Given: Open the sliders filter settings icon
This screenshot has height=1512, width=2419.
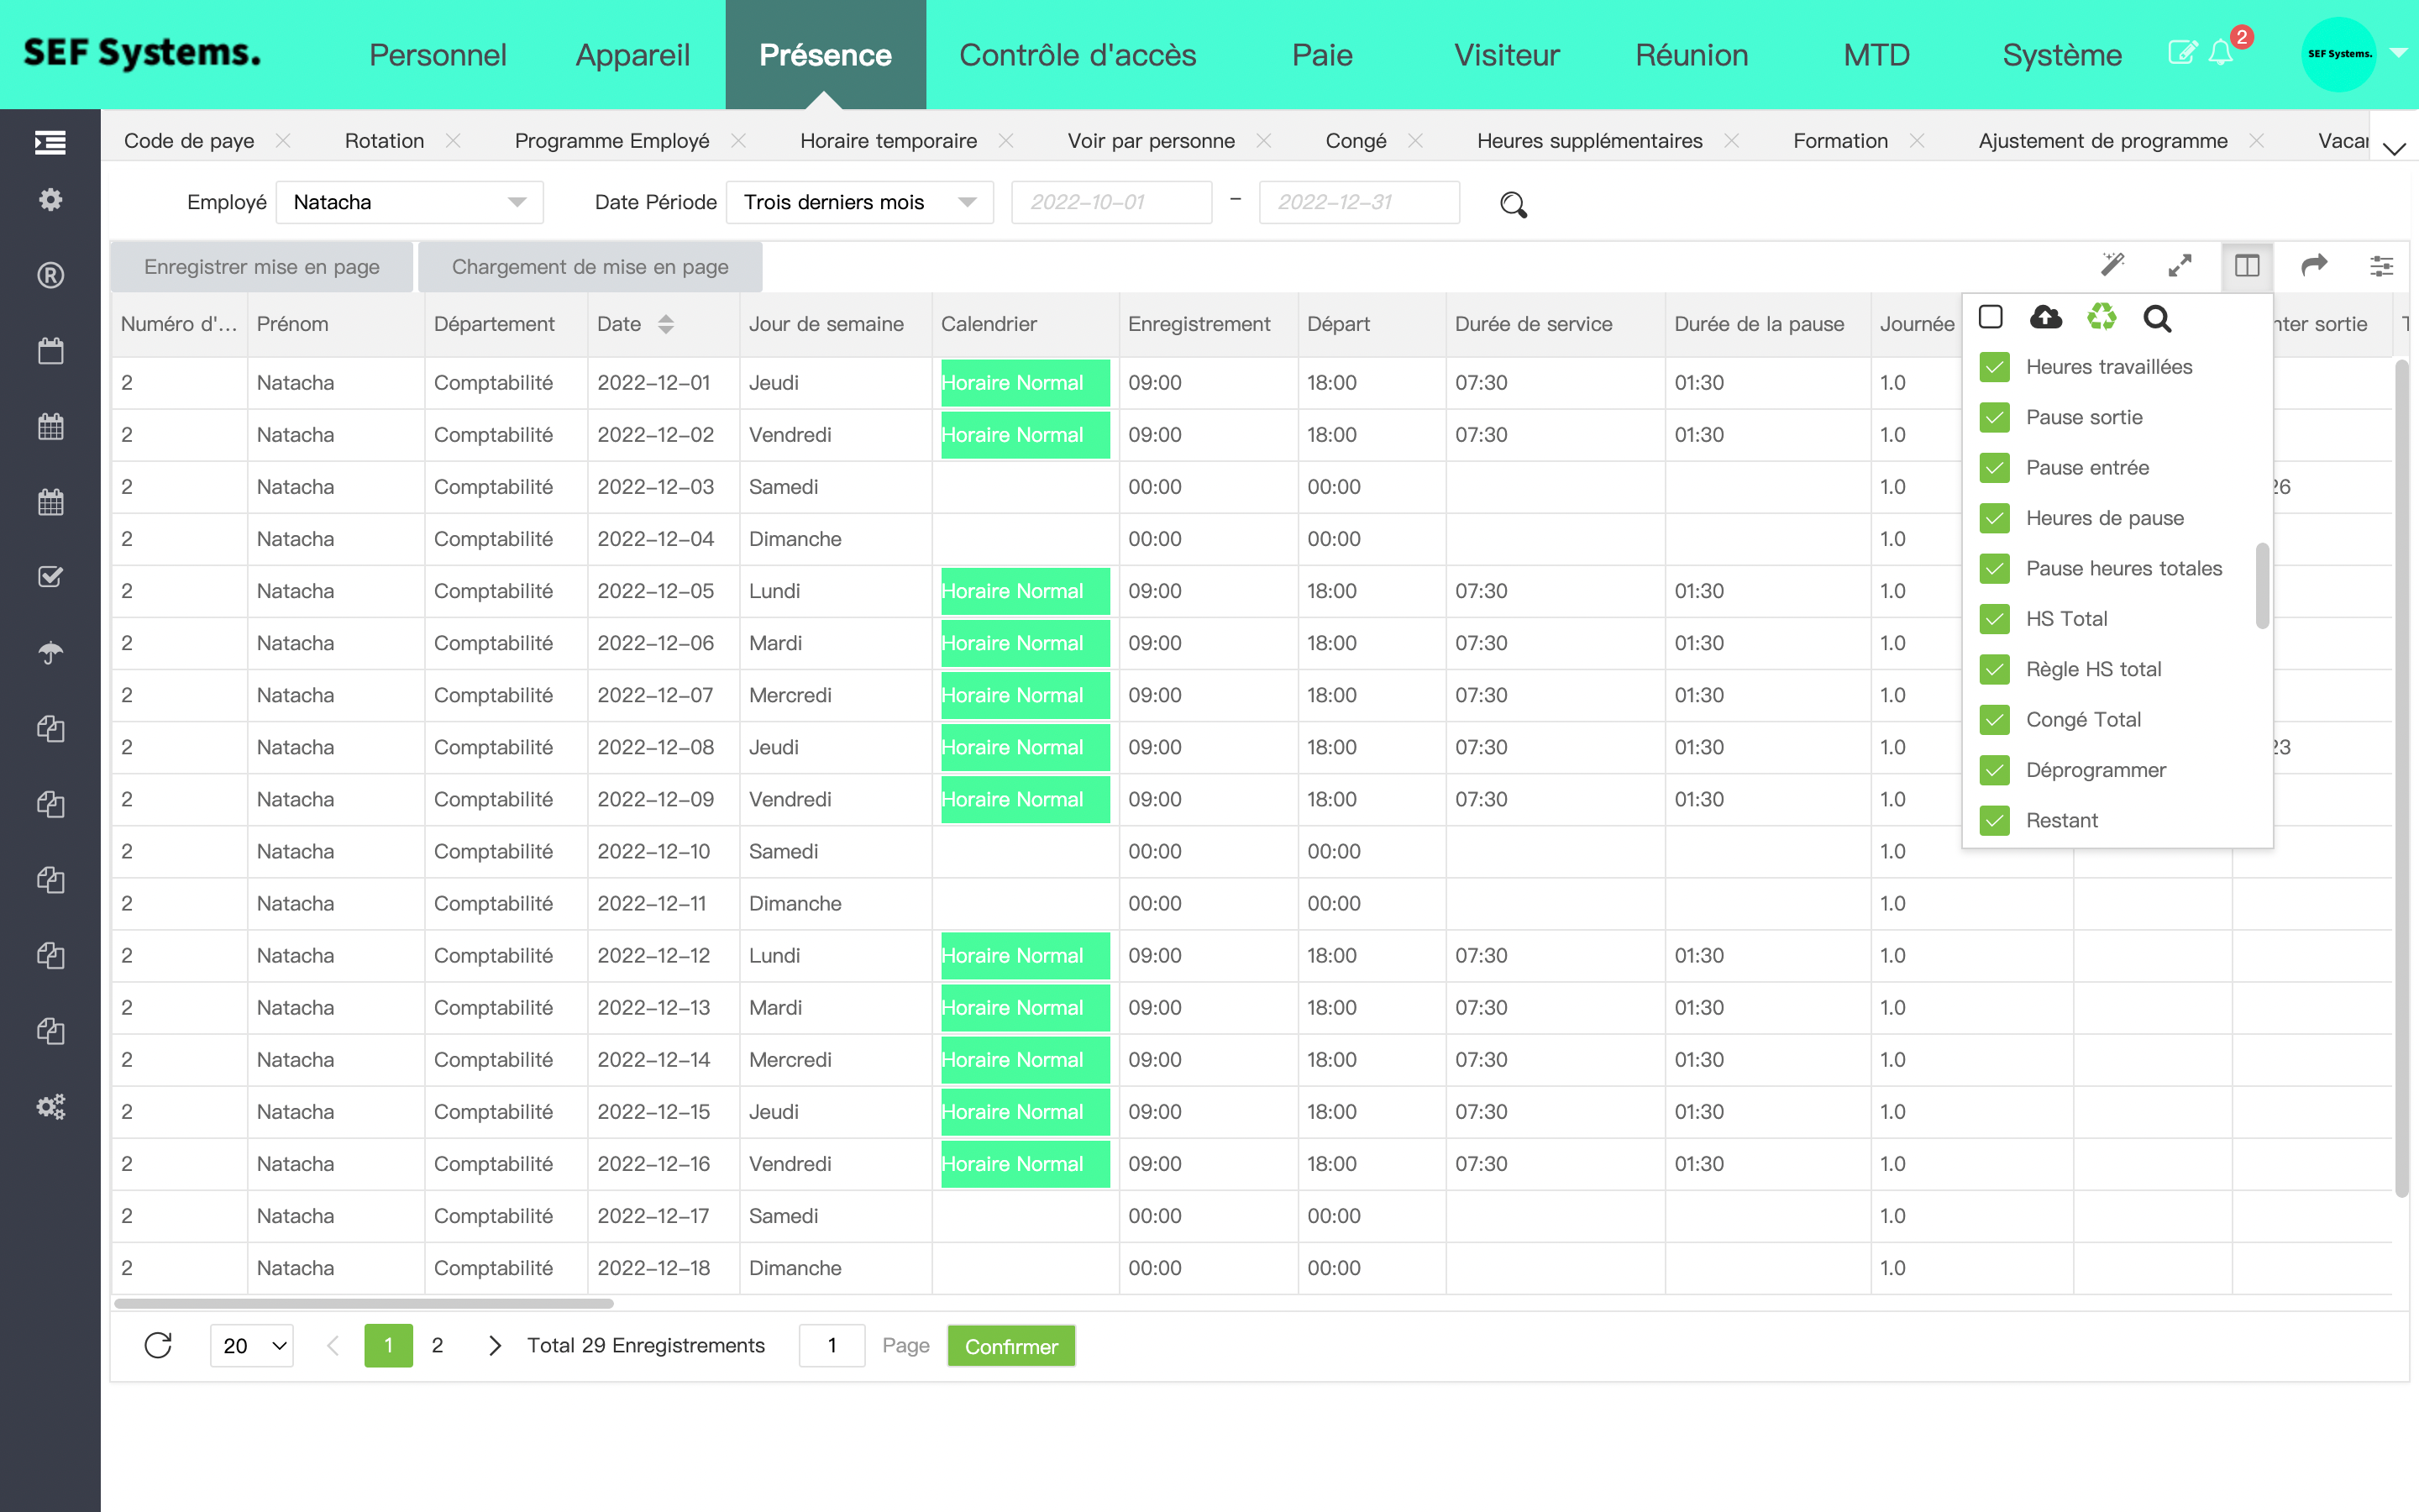Looking at the screenshot, I should 2381,266.
